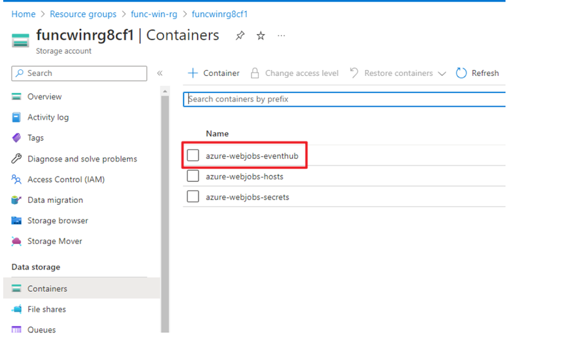Collapse the sidebar with double chevron

tap(160, 73)
